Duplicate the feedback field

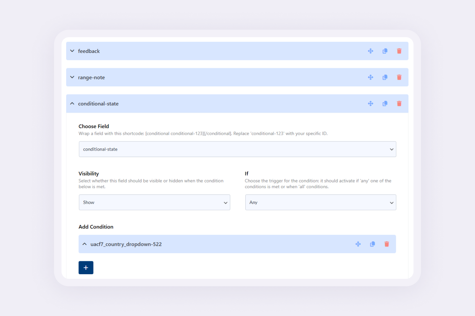[x=385, y=51]
